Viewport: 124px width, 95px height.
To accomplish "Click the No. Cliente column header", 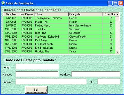I will click(27, 14).
